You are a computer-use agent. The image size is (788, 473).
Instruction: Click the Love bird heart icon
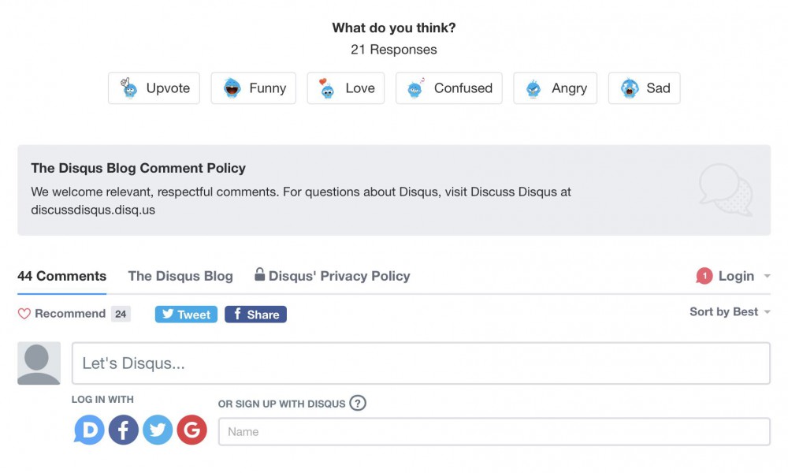[327, 88]
